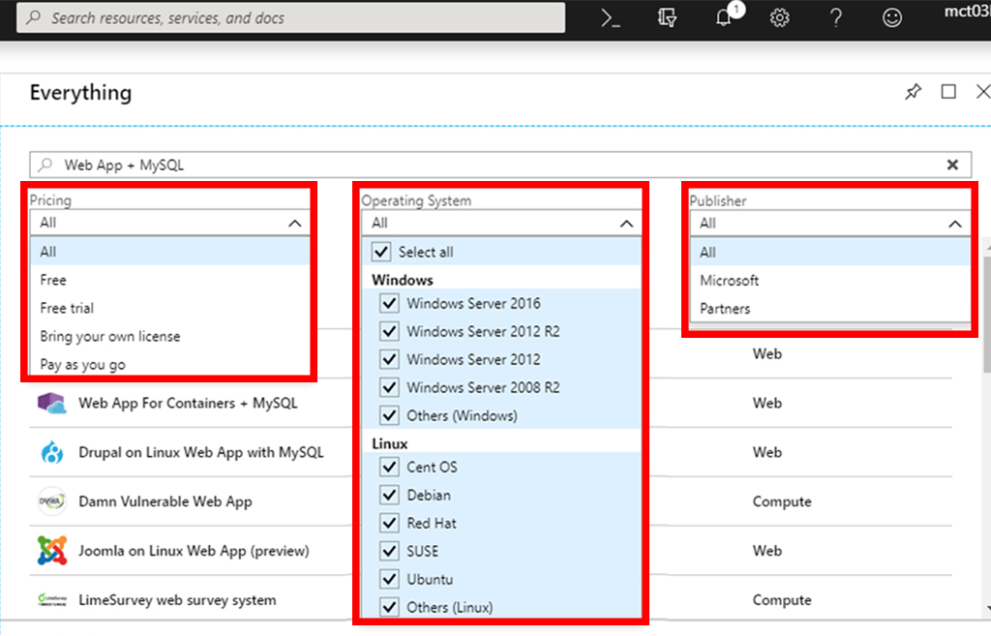Click the Drupal logo icon
The image size is (991, 636).
pos(52,452)
